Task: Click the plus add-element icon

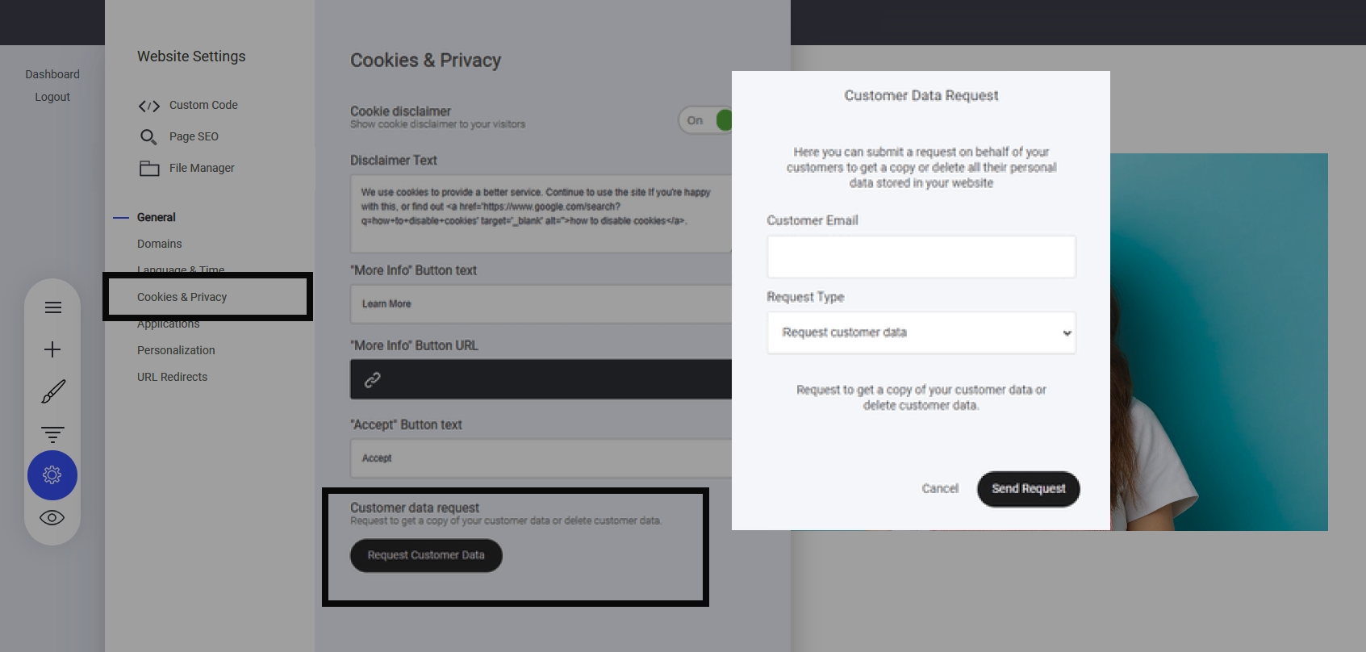Action: click(x=52, y=349)
